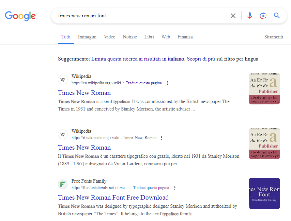Viewport: 291px width, 221px height.
Task: Start voice search with the microphone icon
Action: click(x=250, y=16)
